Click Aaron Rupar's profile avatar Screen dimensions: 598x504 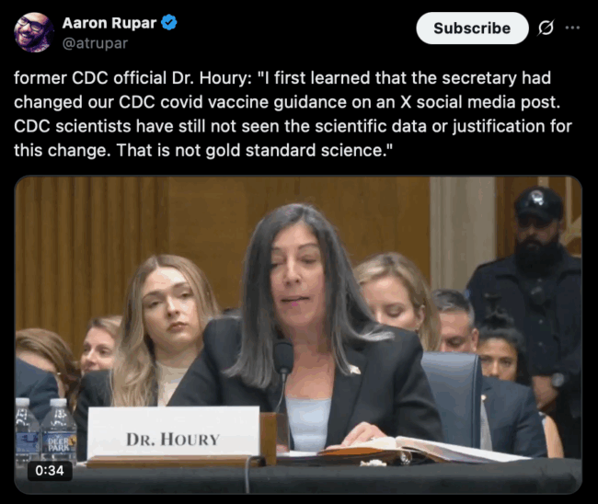(33, 32)
